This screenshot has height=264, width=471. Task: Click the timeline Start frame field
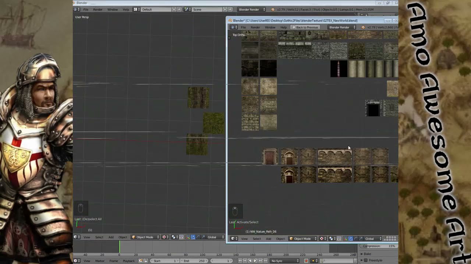tap(165, 261)
